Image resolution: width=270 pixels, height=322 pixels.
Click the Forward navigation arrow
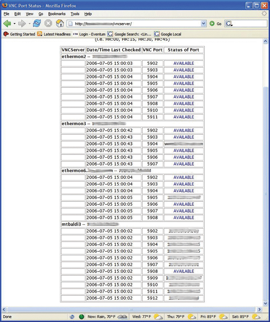[22, 23]
